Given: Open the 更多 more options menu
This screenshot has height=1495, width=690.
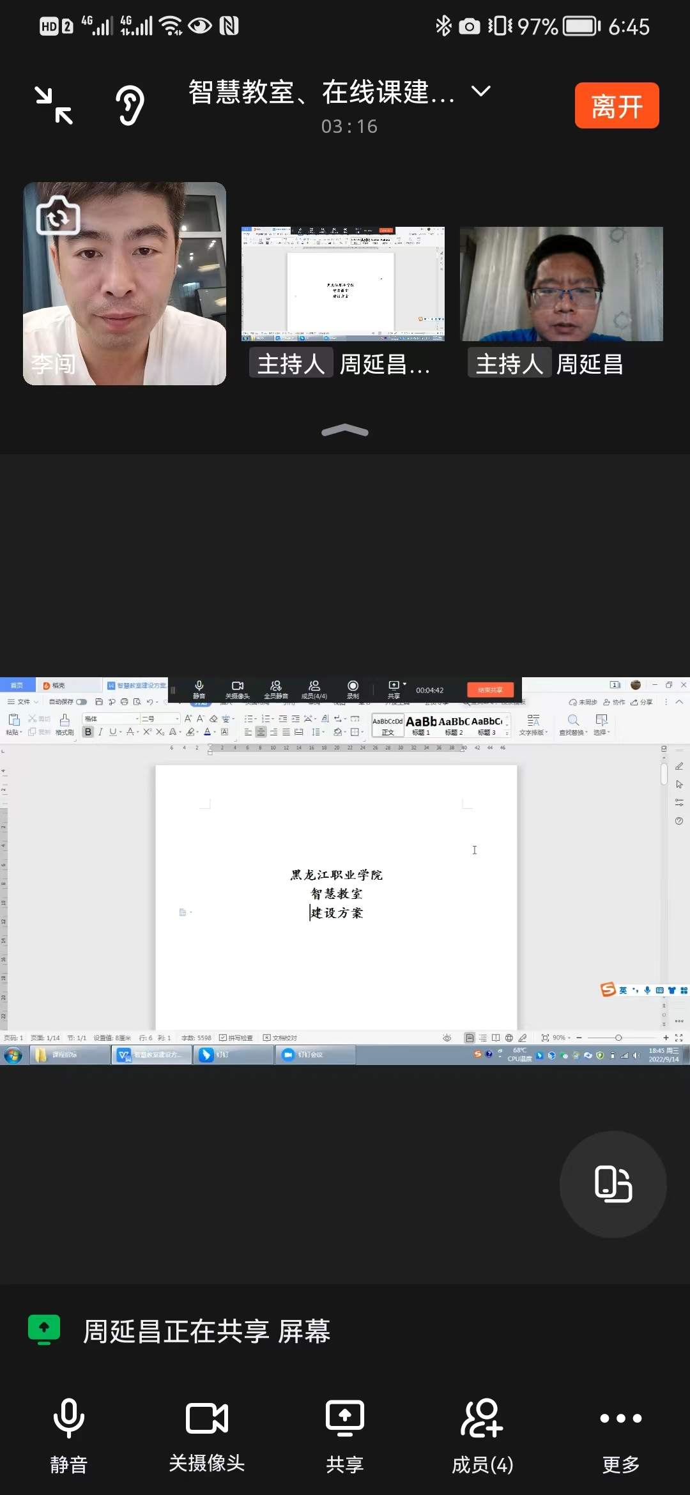Looking at the screenshot, I should tap(620, 1436).
